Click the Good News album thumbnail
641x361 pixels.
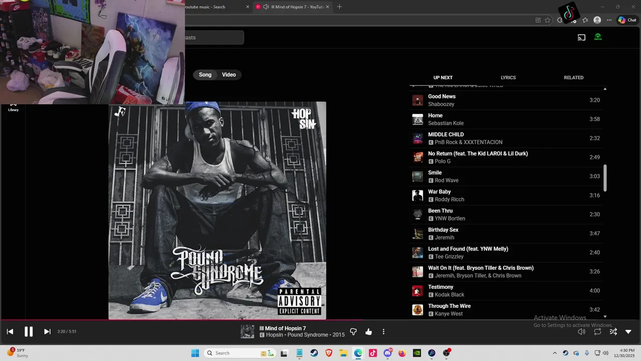418,100
